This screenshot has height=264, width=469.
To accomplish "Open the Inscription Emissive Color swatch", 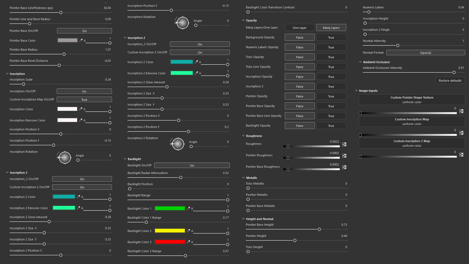I will coord(67,120).
